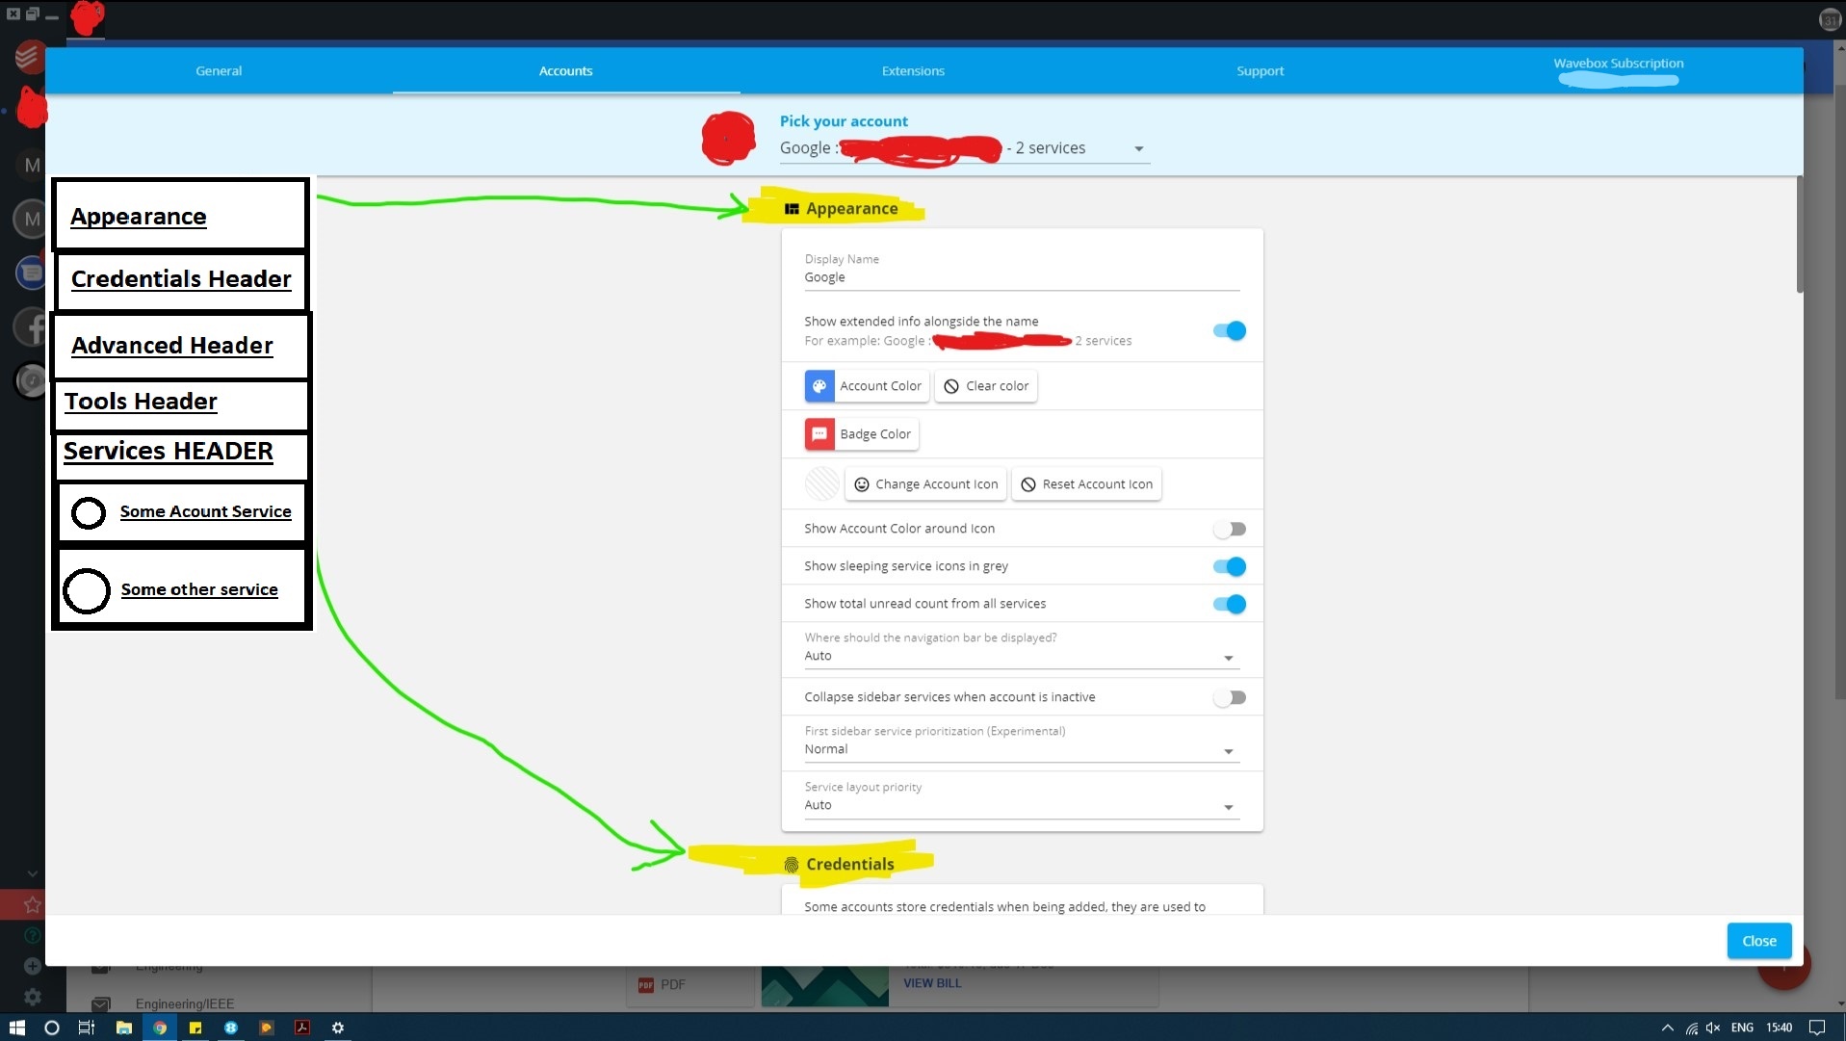This screenshot has height=1041, width=1846.
Task: Disable Show sleeping service icons in grey
Action: point(1229,566)
